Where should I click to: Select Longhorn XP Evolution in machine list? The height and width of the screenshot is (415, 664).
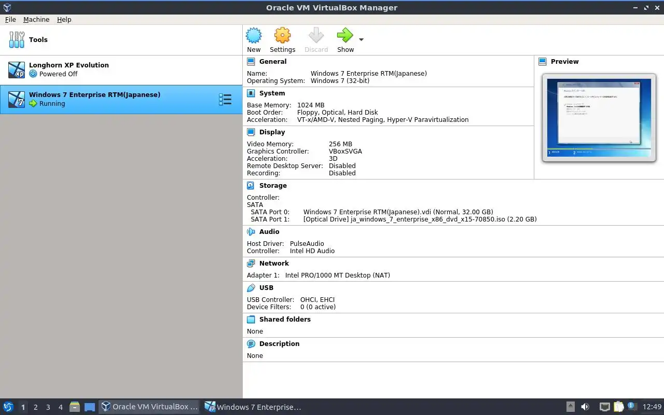pyautogui.click(x=121, y=70)
